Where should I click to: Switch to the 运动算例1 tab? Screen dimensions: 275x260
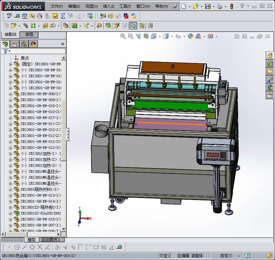click(x=51, y=239)
